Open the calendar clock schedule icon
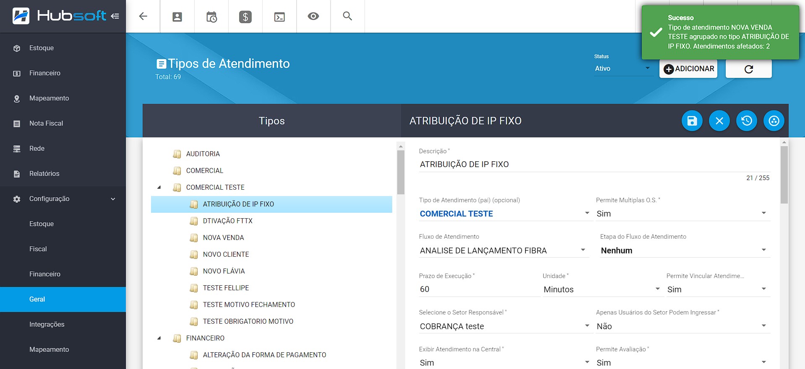This screenshot has width=805, height=369. point(211,17)
